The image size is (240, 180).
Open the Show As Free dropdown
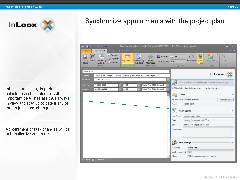pyautogui.click(x=185, y=56)
